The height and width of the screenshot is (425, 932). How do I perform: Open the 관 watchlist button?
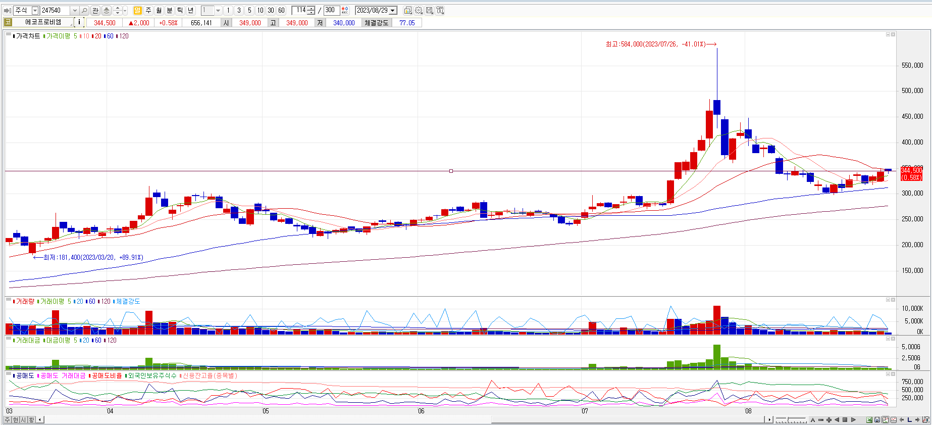[x=95, y=10]
